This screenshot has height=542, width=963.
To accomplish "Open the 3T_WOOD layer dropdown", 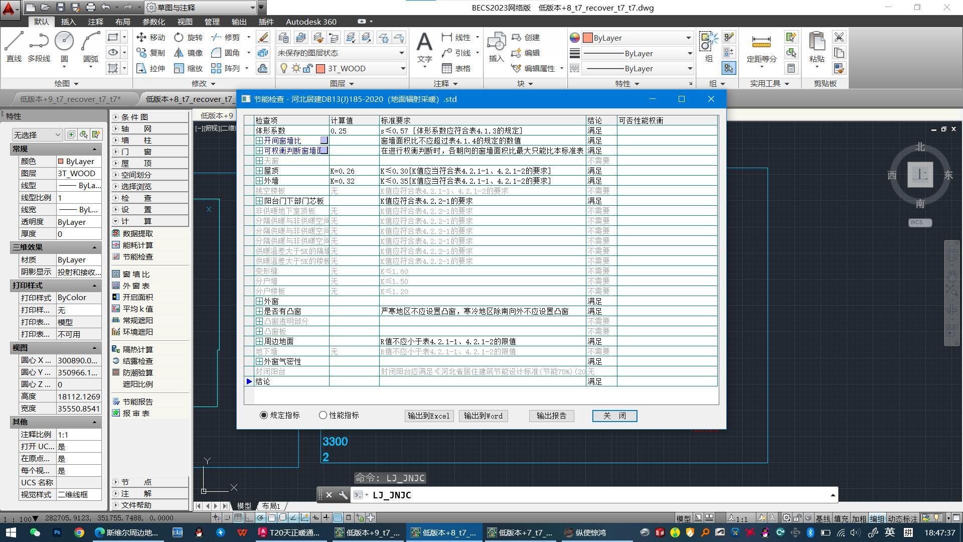I will [402, 69].
